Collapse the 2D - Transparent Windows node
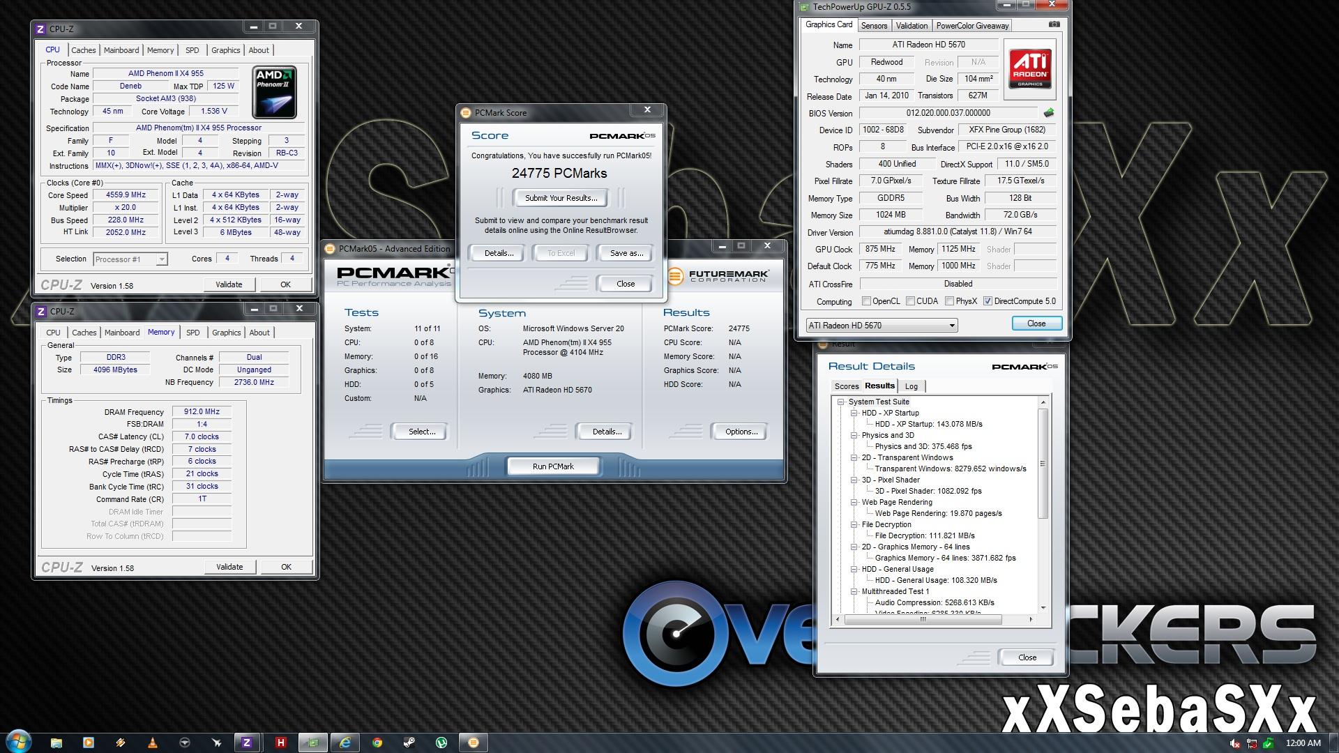Image resolution: width=1339 pixels, height=753 pixels. click(854, 457)
